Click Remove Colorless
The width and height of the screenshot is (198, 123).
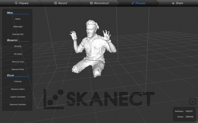click(x=18, y=105)
